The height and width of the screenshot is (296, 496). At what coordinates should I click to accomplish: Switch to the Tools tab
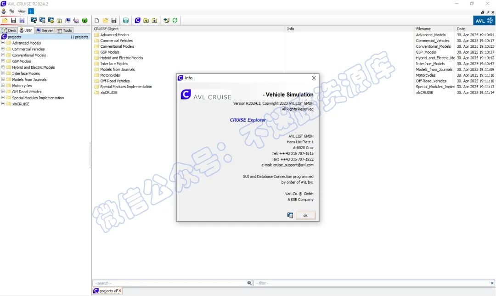65,30
